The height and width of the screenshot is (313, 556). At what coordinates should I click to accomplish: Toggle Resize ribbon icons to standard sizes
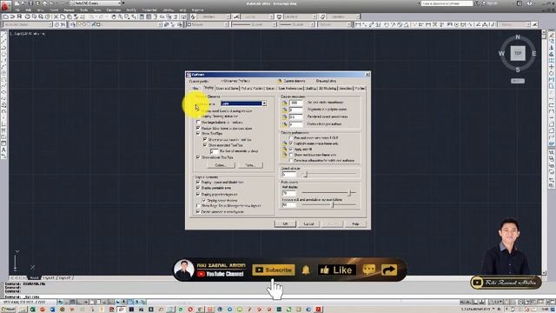[198, 128]
